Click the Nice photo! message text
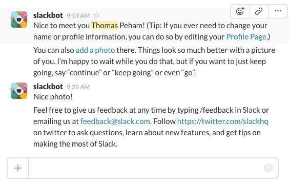289x186 pixels. (x=53, y=97)
